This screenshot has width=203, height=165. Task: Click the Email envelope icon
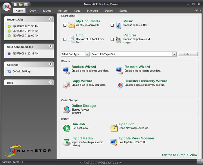pos(71,39)
